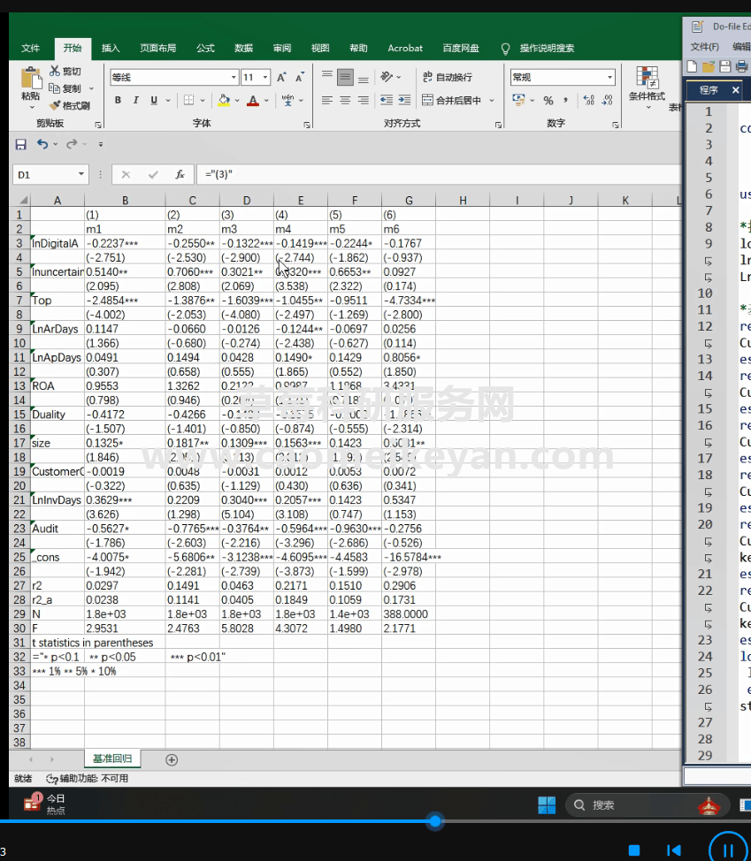Click Decrease Decimal icon
This screenshot has width=751, height=861.
coord(607,100)
